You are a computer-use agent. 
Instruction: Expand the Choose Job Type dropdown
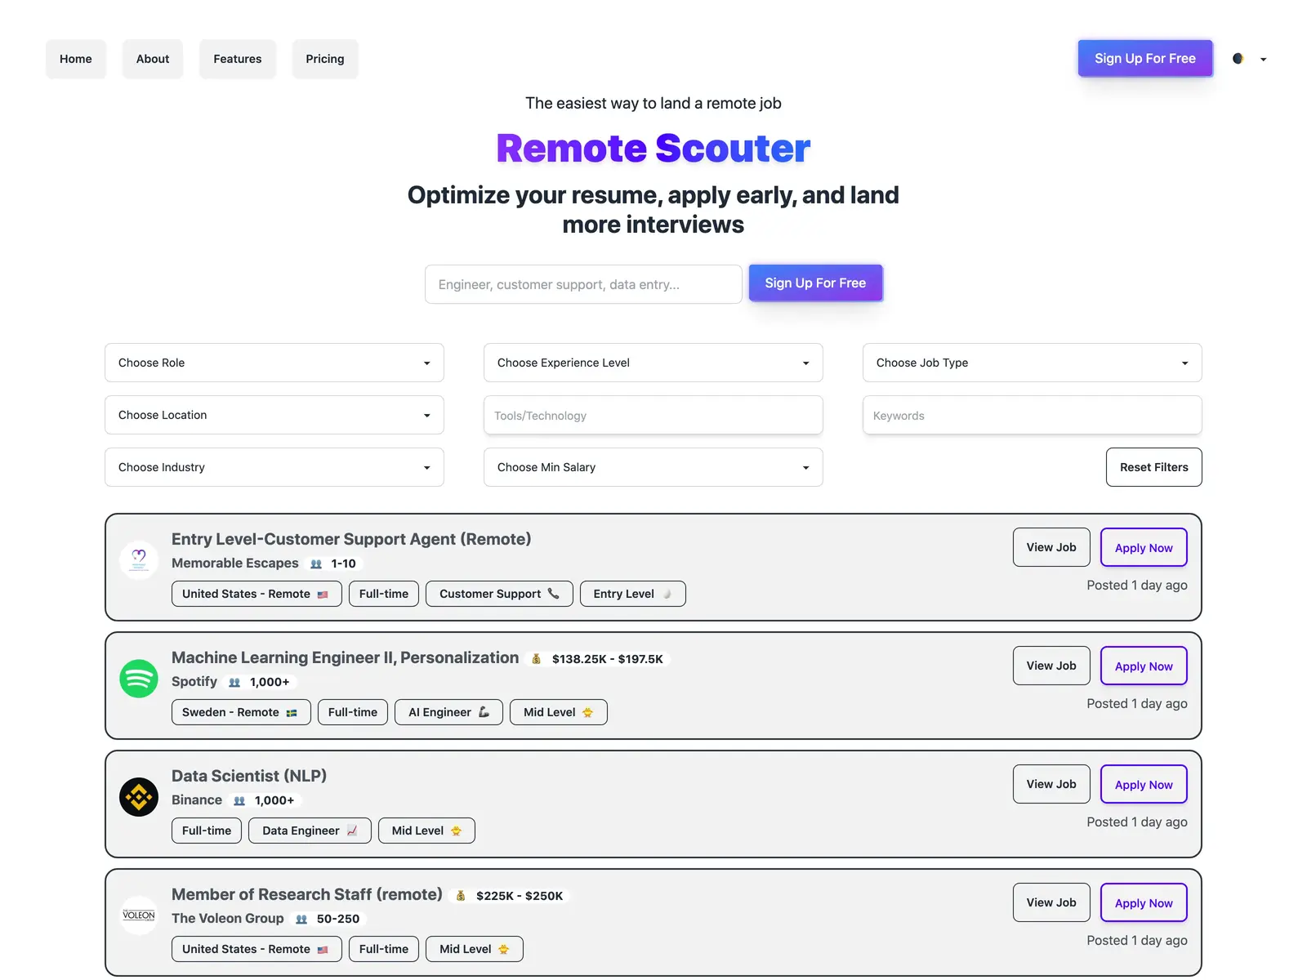tap(1033, 363)
